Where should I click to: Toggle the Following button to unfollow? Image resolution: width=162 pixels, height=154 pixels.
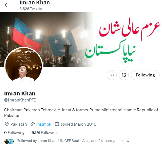(145, 75)
